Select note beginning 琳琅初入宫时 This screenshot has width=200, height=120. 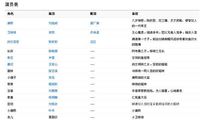pos(155,104)
